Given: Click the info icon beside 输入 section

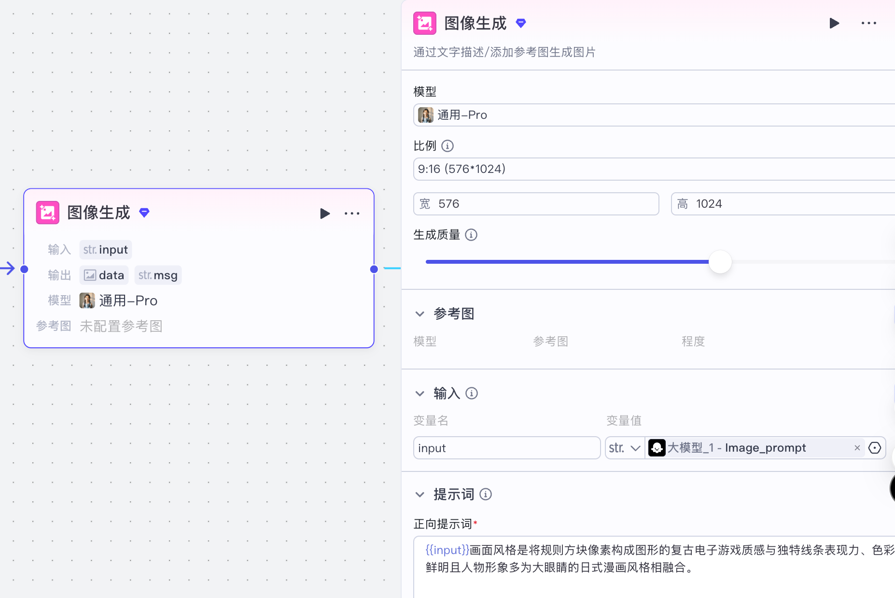Looking at the screenshot, I should 472,393.
